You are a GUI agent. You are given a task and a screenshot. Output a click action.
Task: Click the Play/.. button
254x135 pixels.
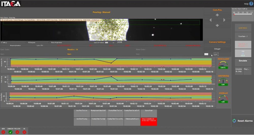[x=247, y=71]
